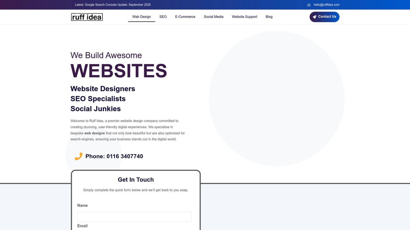
Task: Click the envelope icon beside the email address
Action: pos(309,5)
